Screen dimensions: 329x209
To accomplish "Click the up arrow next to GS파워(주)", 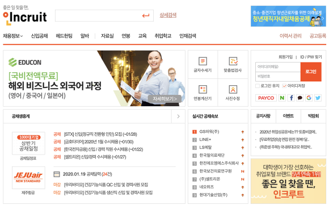I will tap(243, 132).
